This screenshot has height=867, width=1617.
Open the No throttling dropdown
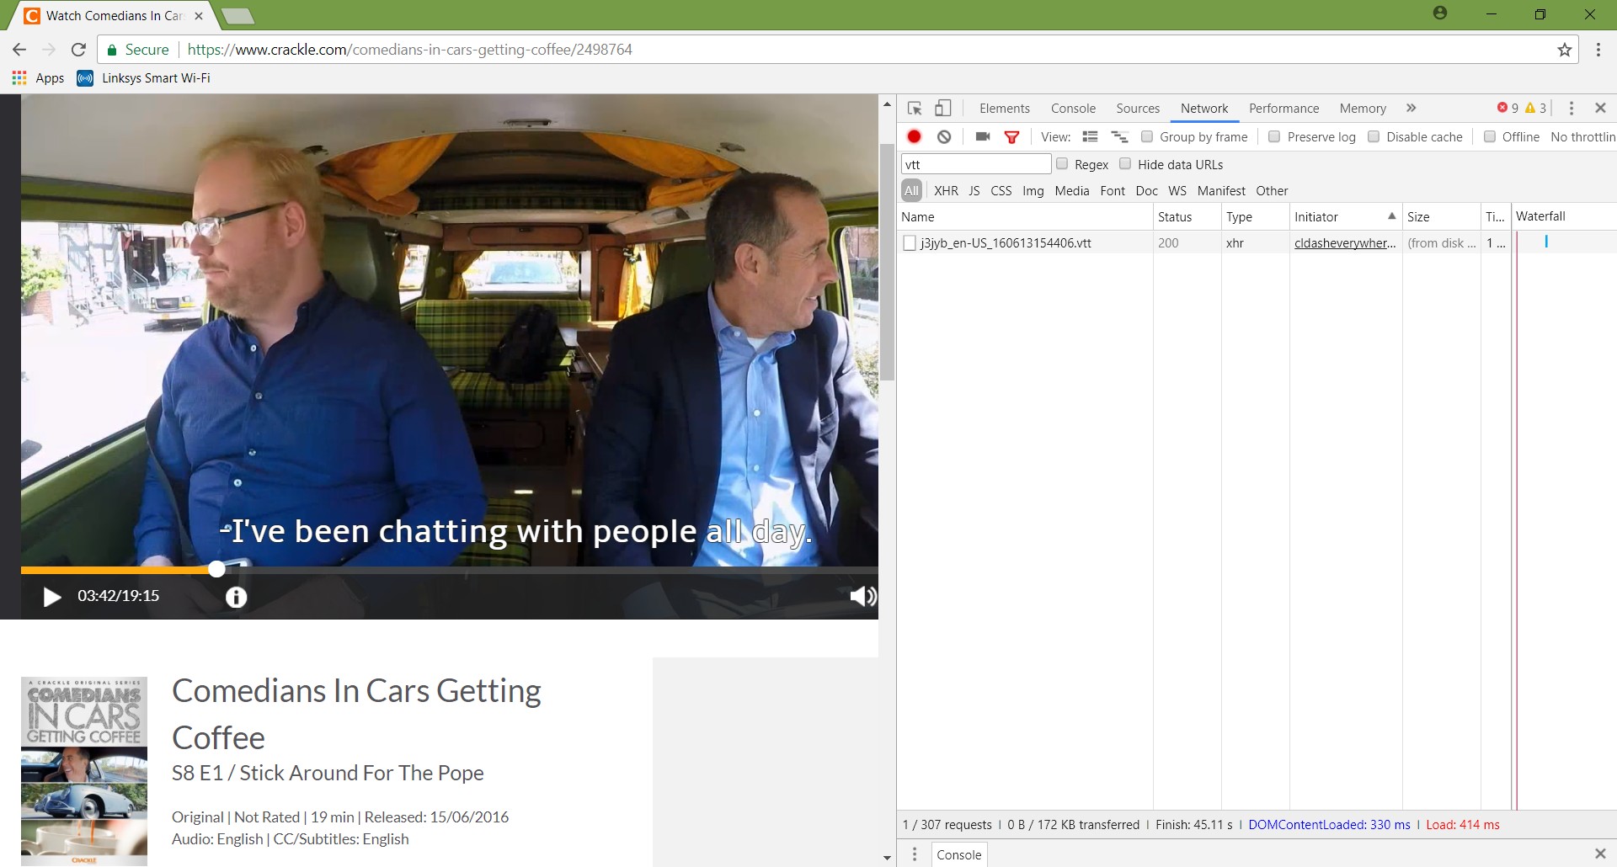tap(1582, 136)
